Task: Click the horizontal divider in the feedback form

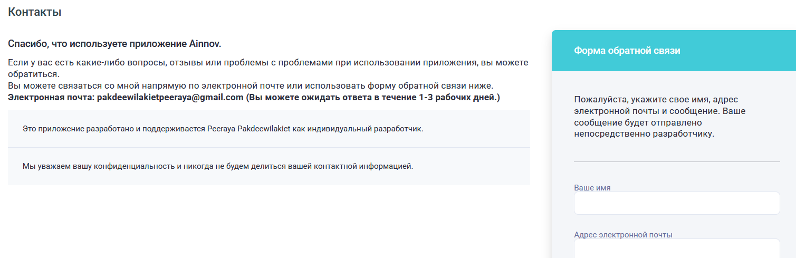Action: pyautogui.click(x=676, y=161)
